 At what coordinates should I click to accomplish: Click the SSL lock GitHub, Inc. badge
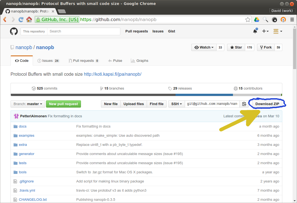click(57, 19)
